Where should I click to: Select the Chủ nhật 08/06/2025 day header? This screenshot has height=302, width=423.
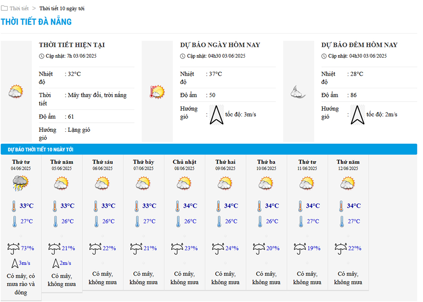[x=185, y=165]
